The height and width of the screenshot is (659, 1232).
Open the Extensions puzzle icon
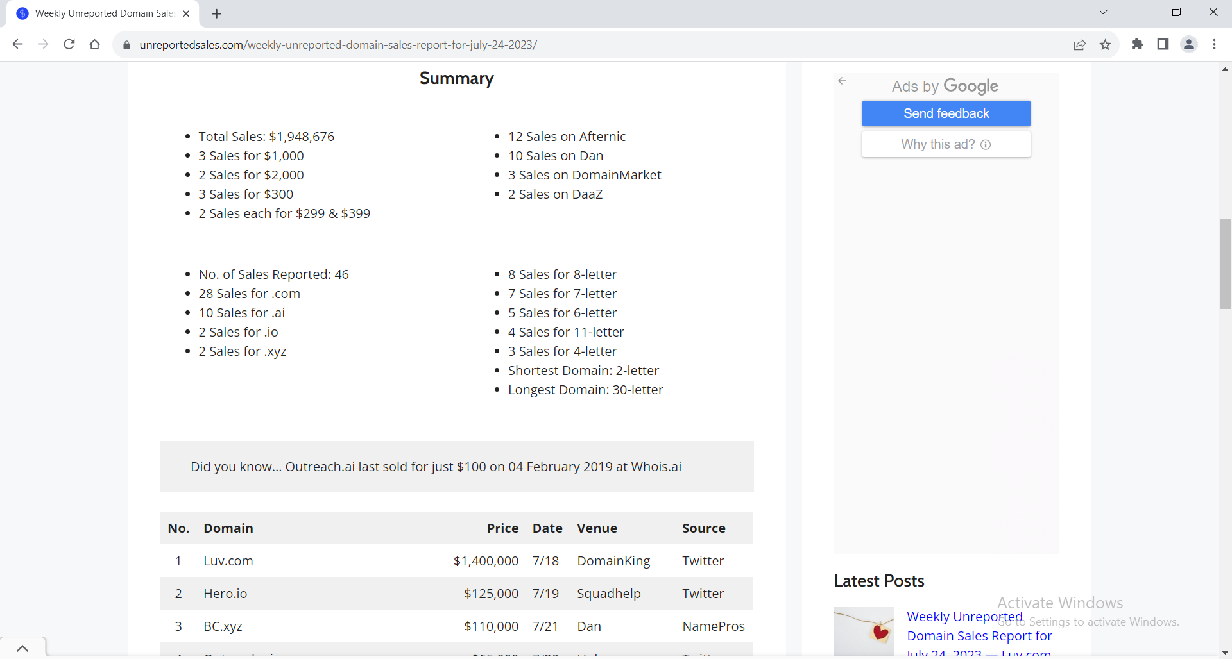coord(1138,44)
